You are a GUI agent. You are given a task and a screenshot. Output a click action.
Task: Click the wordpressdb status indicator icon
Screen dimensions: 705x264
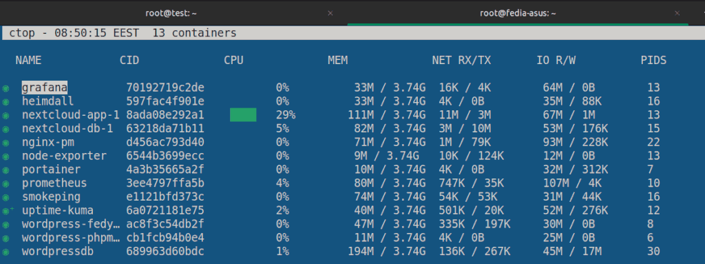click(6, 252)
